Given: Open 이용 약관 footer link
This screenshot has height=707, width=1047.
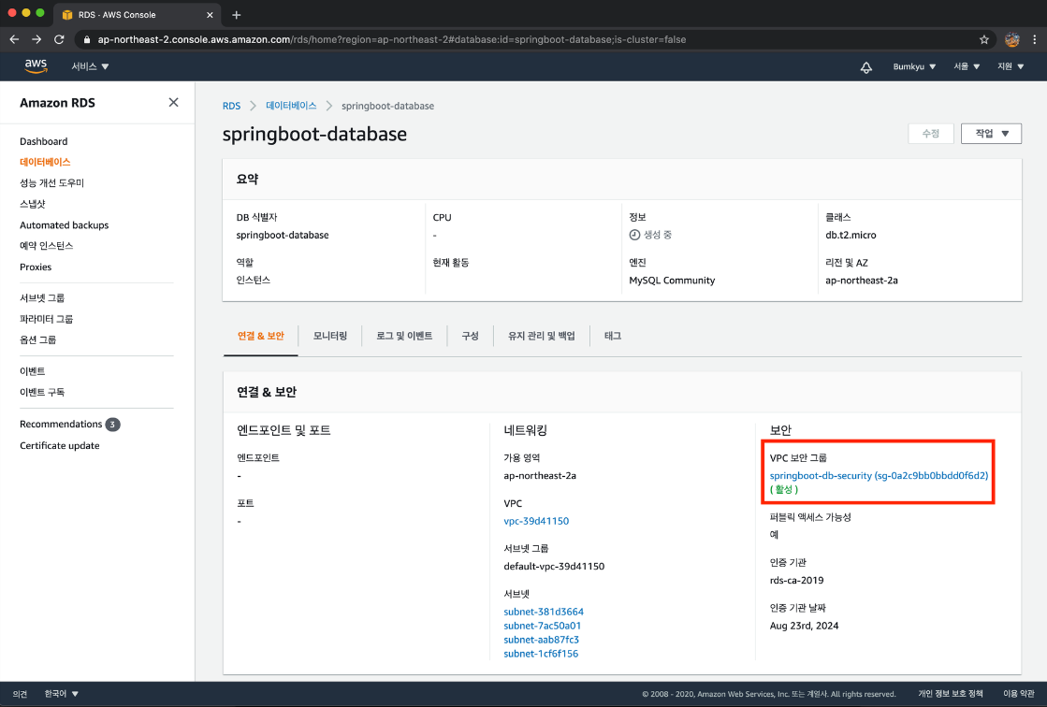Looking at the screenshot, I should (1018, 694).
